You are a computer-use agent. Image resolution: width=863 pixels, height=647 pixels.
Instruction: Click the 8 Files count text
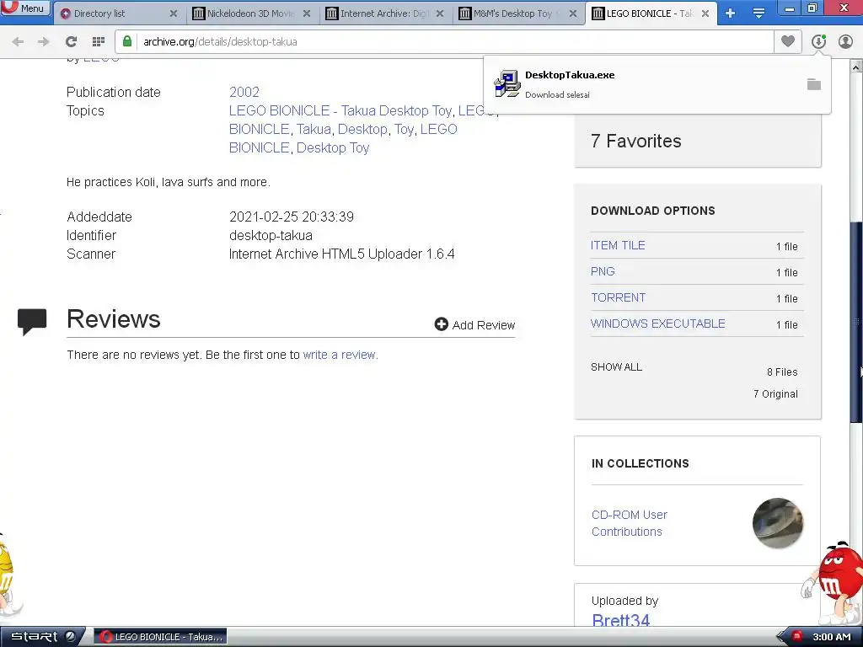(x=782, y=372)
